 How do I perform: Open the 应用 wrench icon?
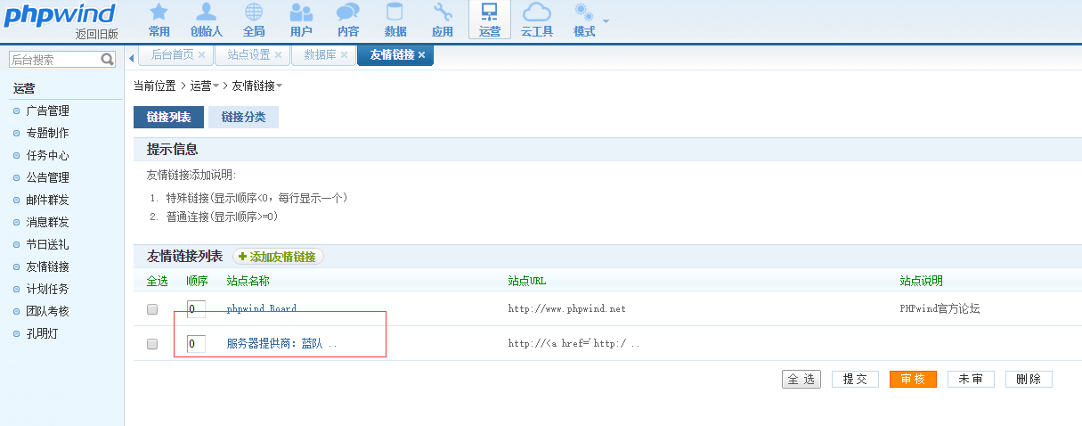coord(443,20)
